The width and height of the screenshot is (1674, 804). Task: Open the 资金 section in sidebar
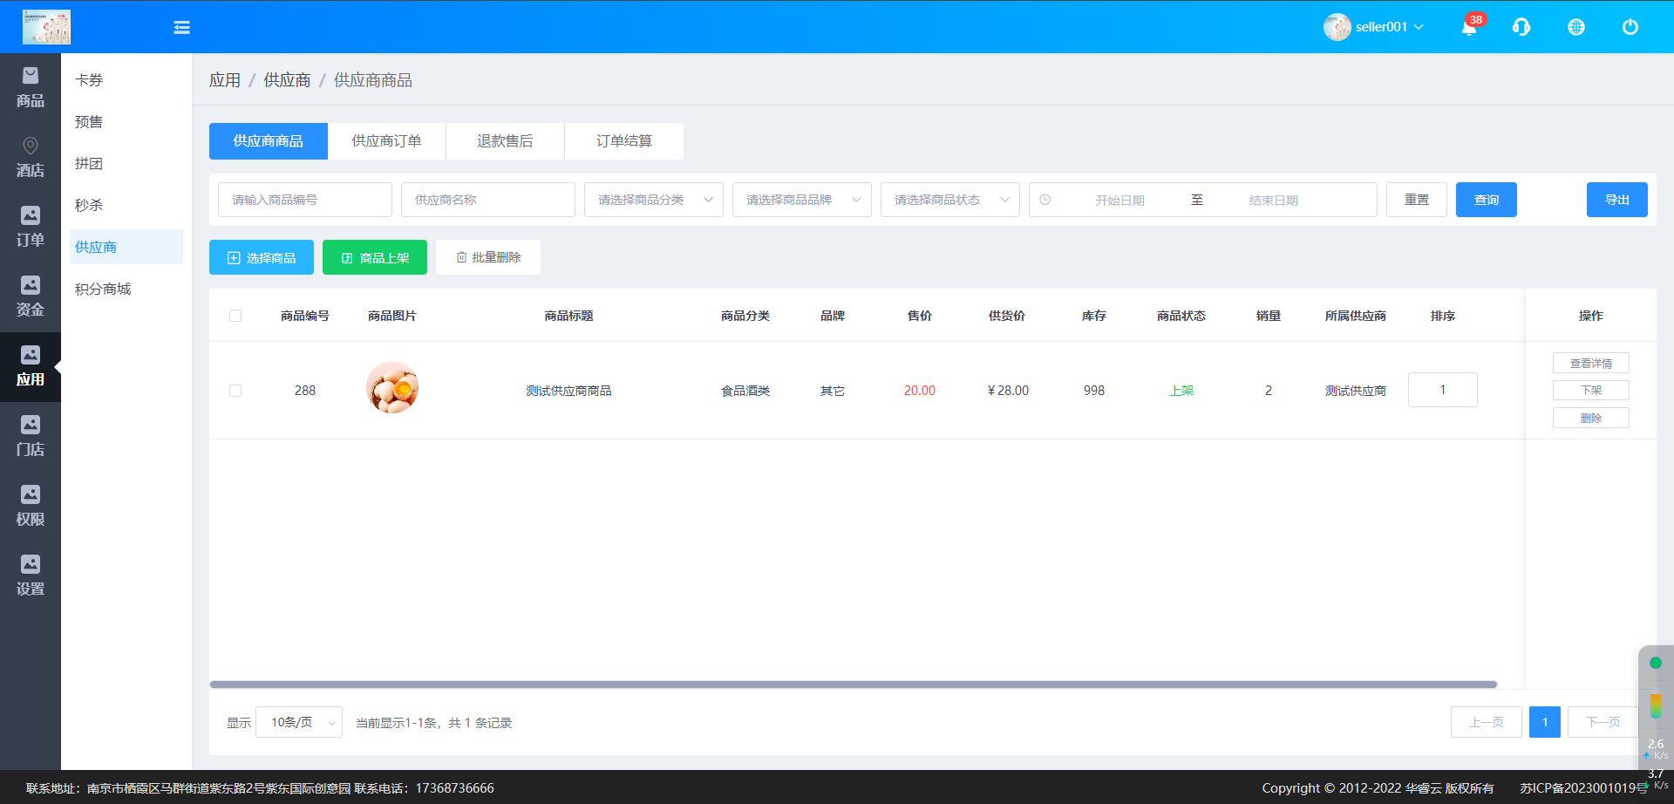tap(31, 296)
